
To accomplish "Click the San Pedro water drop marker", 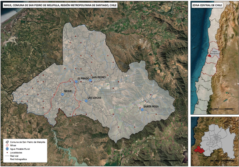I will pos(90,80).
